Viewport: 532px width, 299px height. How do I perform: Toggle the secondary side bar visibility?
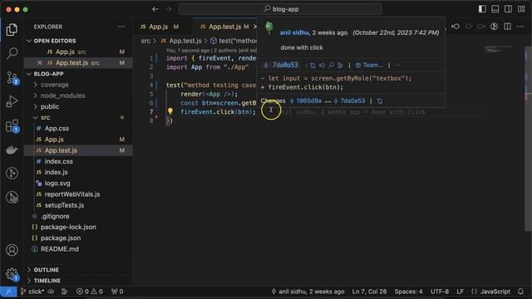(508, 9)
